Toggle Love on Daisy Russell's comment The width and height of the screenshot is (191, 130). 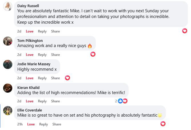(30, 31)
